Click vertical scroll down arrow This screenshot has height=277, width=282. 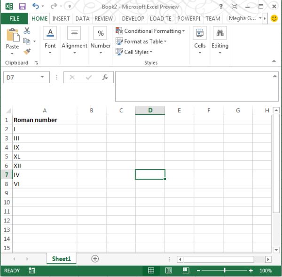coord(276,250)
